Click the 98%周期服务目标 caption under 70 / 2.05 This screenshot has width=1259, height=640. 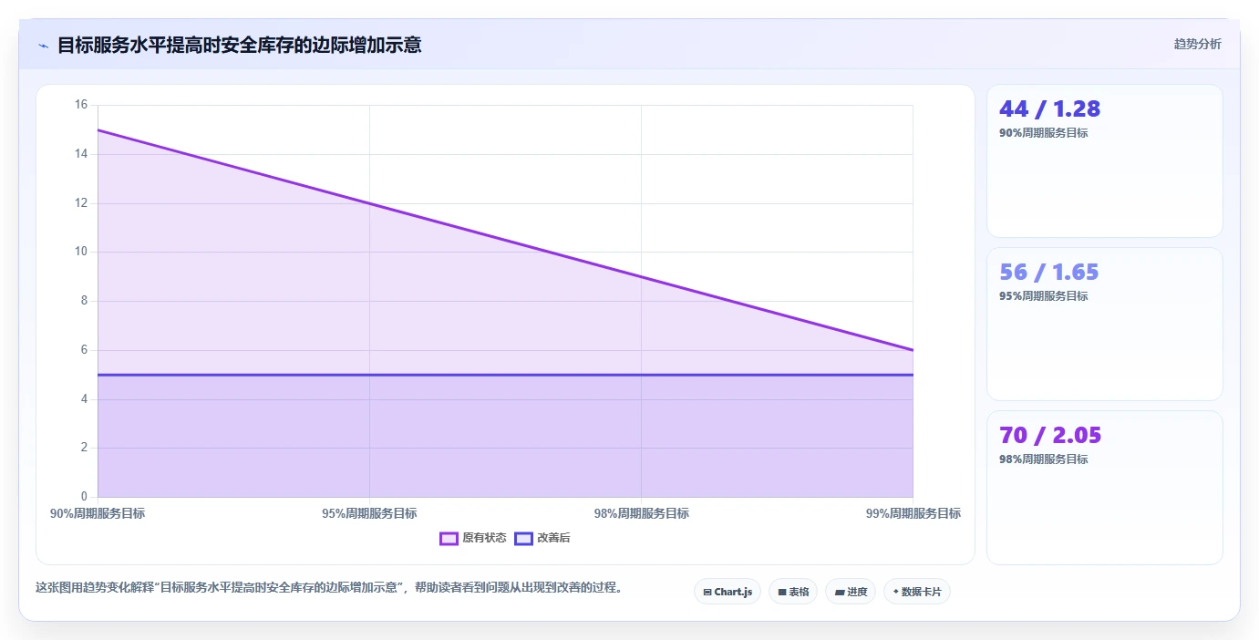1043,459
